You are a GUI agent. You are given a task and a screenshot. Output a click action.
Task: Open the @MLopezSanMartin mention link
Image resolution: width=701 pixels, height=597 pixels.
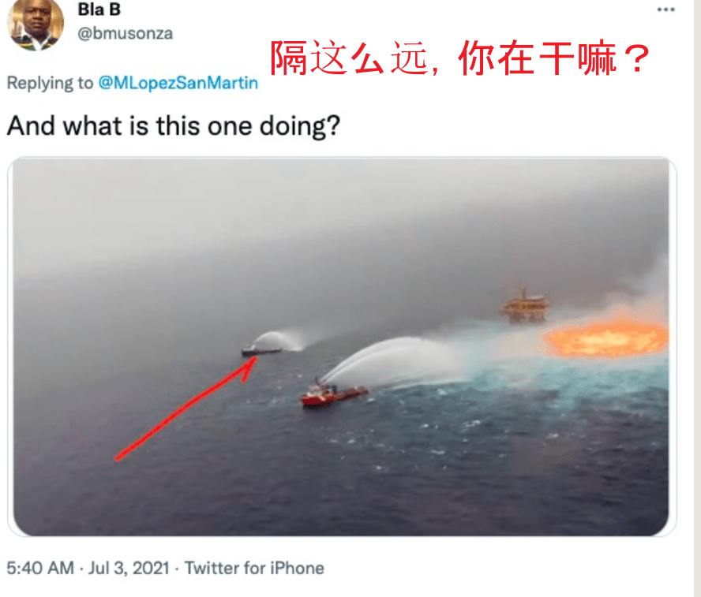click(178, 83)
